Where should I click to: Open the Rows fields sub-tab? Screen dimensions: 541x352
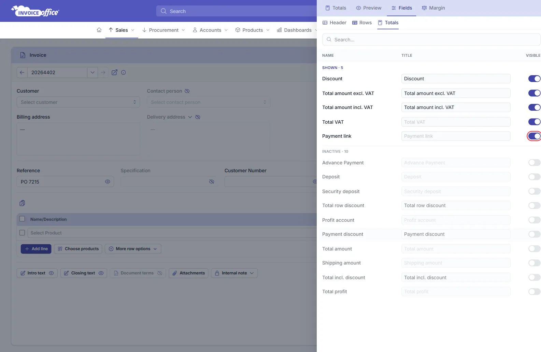click(x=362, y=23)
